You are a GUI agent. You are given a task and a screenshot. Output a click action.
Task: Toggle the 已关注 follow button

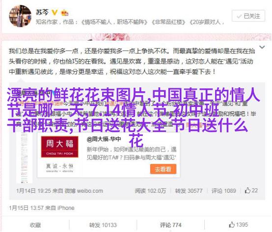tap(248, 16)
